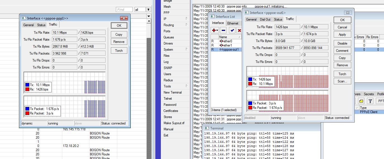Click the blue checkmark Enable icon in Interface List
The image size is (384, 159).
(232, 30)
